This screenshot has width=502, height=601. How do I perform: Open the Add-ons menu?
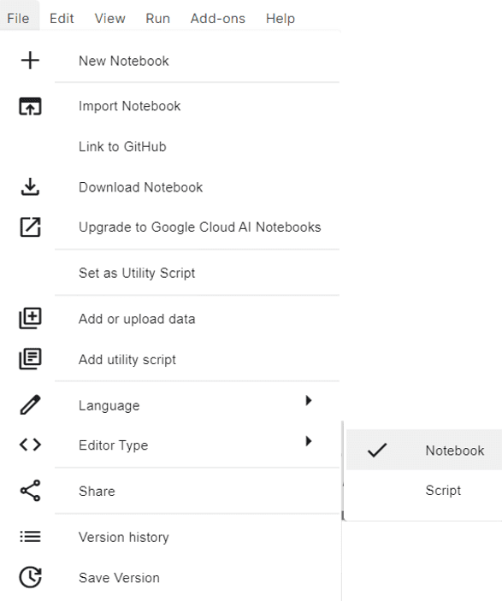(218, 18)
